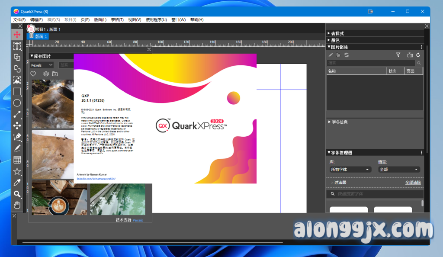Click the favorites heart icon in stock images
Screen dimensions: 443x257
[x=33, y=74]
